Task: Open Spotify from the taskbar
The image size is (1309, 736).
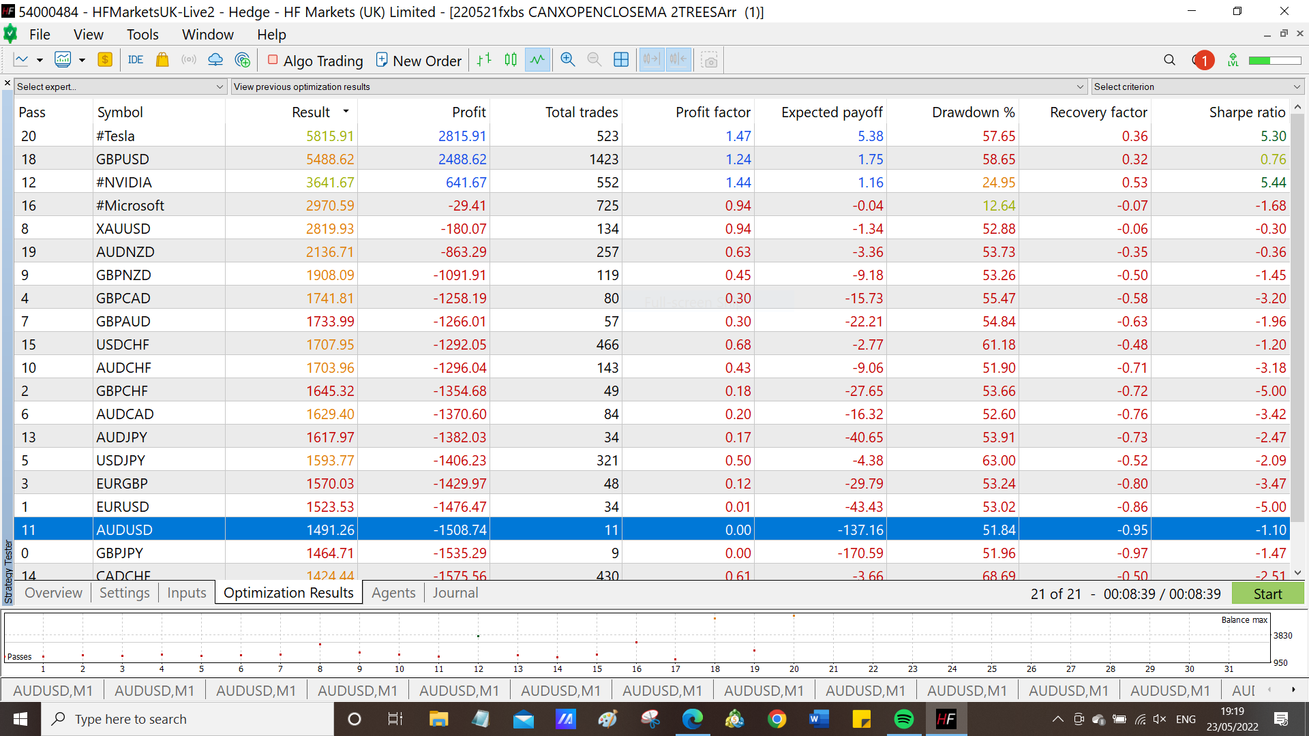Action: pyautogui.click(x=904, y=720)
